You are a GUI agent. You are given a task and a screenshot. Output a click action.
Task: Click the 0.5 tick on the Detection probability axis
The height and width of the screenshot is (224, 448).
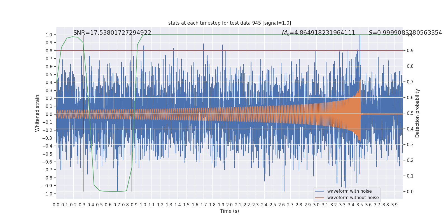pos(410,113)
